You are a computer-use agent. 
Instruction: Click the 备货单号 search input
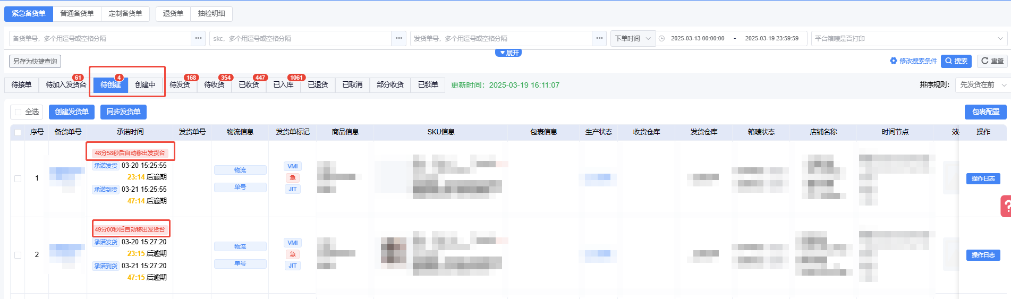point(100,38)
